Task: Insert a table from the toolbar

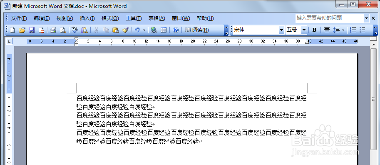Action: 164,30
